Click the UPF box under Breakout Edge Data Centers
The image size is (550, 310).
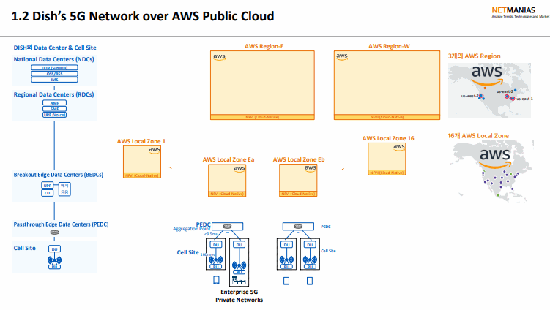pyautogui.click(x=48, y=185)
